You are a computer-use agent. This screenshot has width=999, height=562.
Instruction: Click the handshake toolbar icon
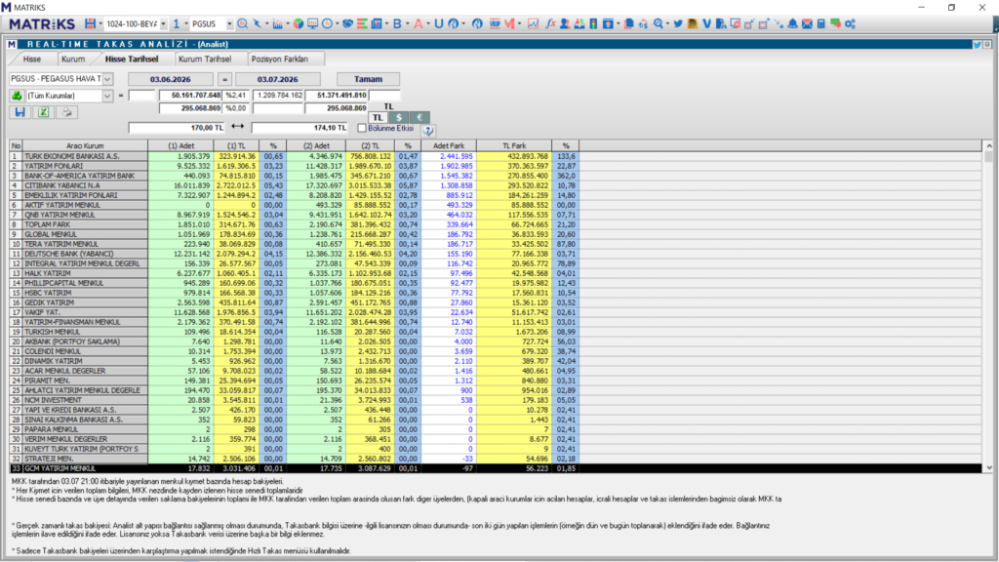tap(347, 23)
